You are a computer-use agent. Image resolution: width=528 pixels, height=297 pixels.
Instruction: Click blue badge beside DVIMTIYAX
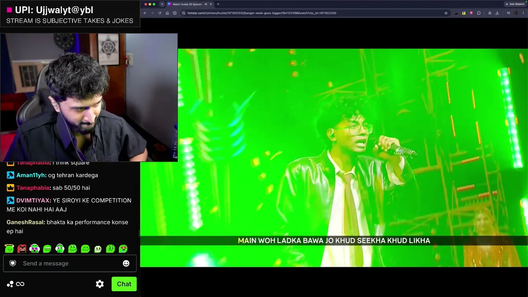(x=10, y=200)
